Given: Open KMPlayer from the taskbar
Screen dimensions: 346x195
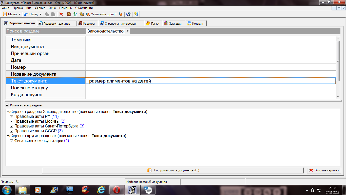Looking at the screenshot, I should pos(70,190).
